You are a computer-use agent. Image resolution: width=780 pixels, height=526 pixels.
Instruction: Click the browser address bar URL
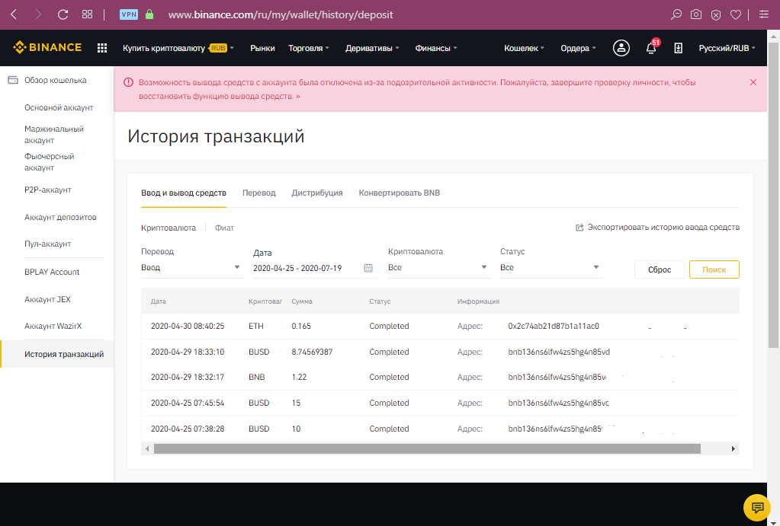coord(281,15)
